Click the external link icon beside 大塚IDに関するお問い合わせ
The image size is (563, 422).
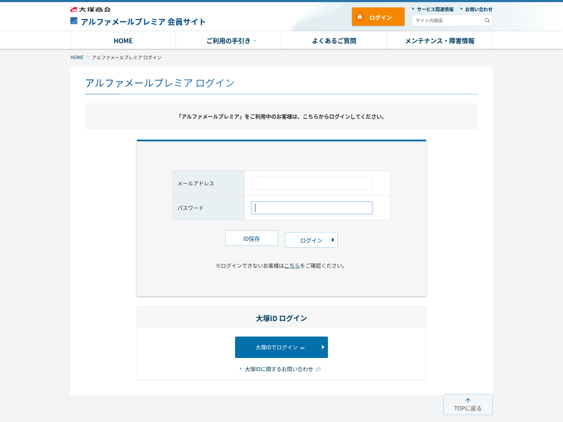[318, 369]
